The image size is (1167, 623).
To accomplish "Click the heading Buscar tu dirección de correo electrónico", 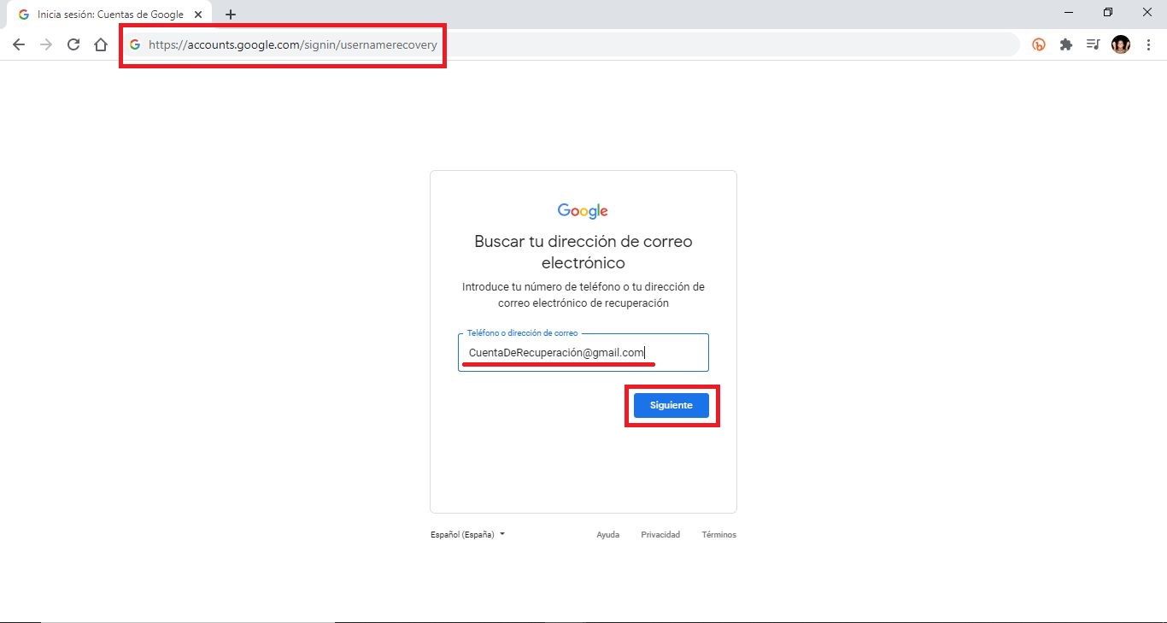I will pyautogui.click(x=583, y=252).
